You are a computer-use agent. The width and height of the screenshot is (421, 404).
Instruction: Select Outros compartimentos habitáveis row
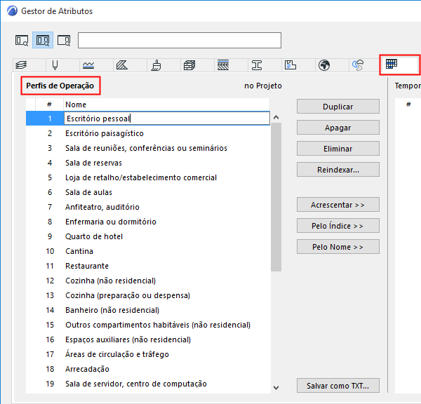148,325
